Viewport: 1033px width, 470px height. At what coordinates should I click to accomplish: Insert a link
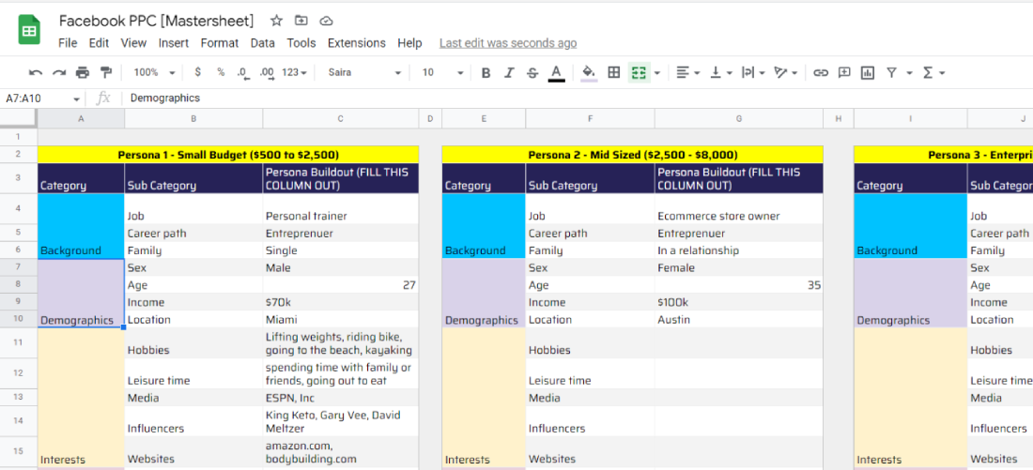pyautogui.click(x=820, y=72)
